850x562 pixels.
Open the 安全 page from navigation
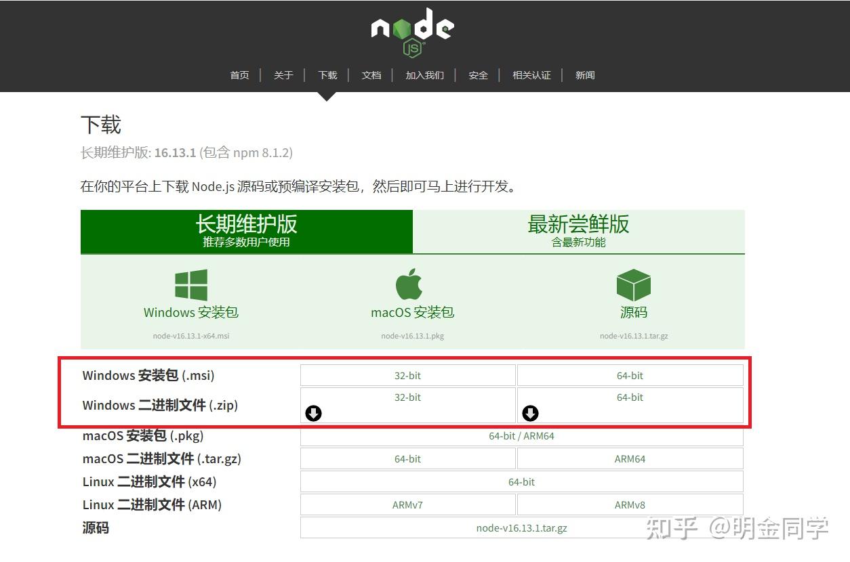pyautogui.click(x=478, y=75)
